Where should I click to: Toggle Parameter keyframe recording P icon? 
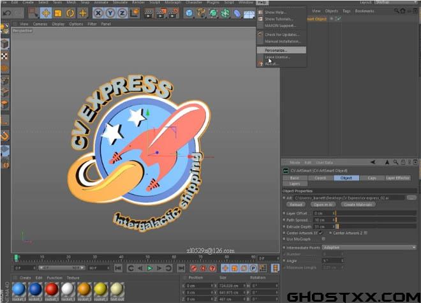253,268
